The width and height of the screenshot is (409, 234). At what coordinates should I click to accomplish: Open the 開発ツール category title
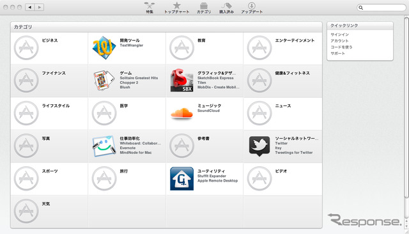[x=130, y=40]
